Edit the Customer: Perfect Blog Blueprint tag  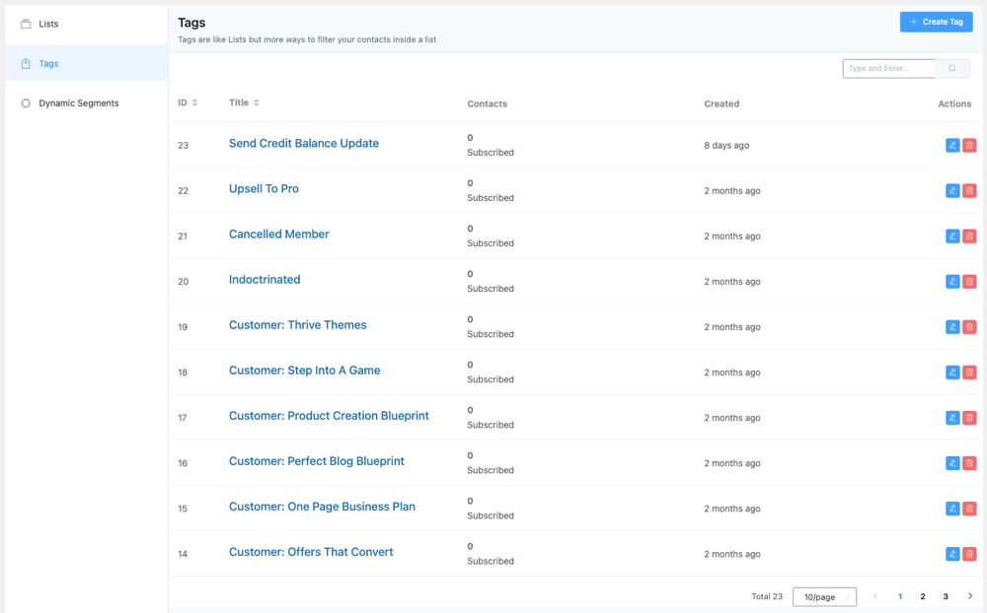coord(952,463)
